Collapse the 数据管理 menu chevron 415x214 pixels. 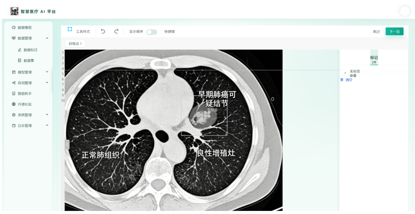pyautogui.click(x=47, y=38)
